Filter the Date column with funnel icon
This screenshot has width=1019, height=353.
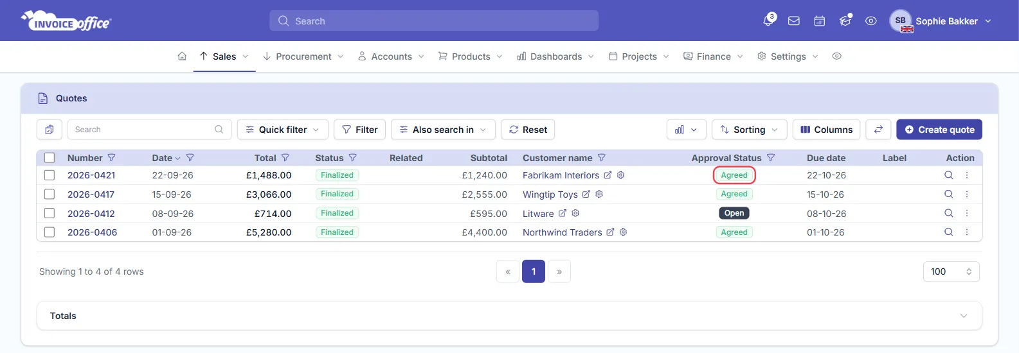190,158
